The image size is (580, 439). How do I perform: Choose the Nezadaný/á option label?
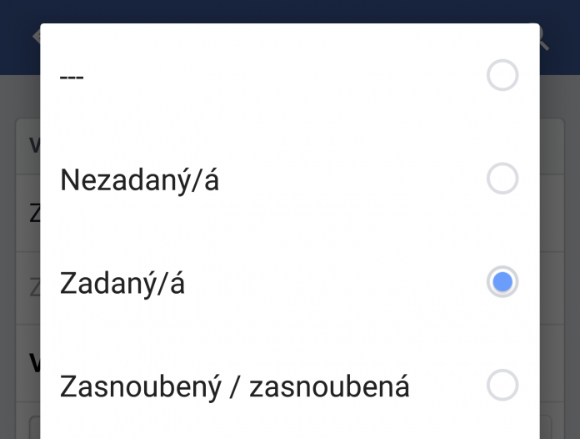tap(139, 180)
